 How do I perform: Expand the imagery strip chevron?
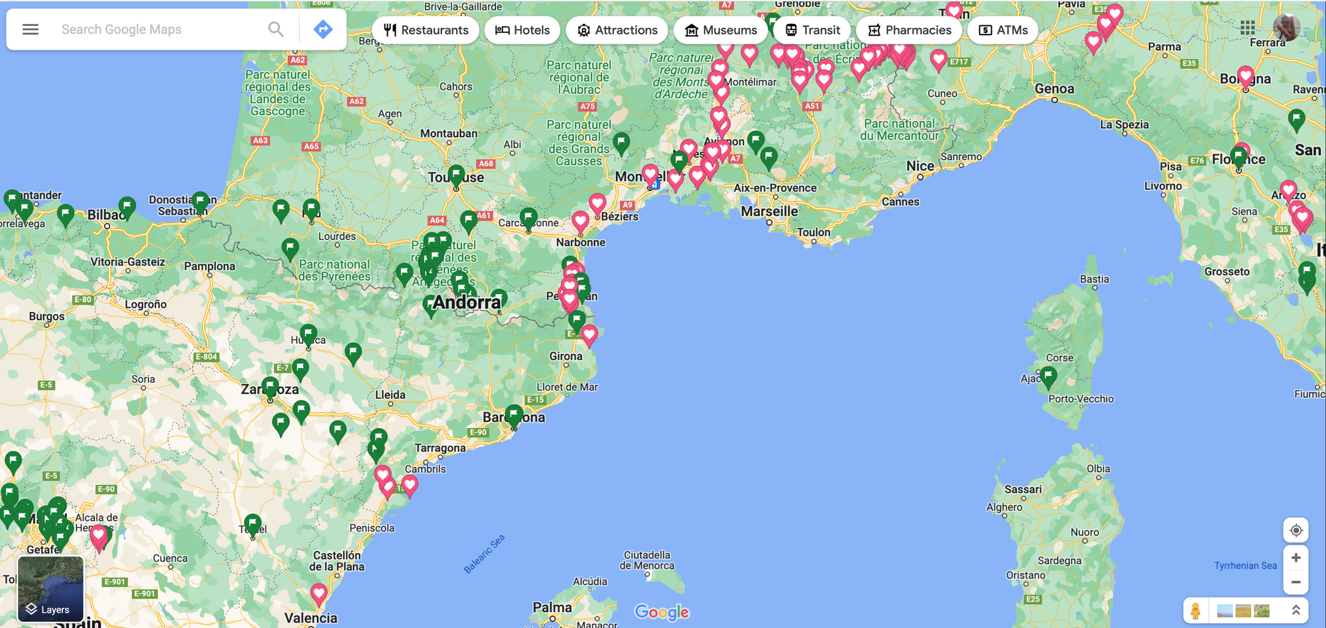click(1296, 610)
